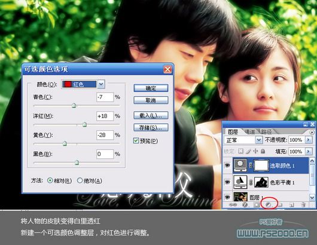317x245 pixels.
Task: Select the 色彩平衡 1 adjustment thumbnail icon
Action: (x=240, y=182)
